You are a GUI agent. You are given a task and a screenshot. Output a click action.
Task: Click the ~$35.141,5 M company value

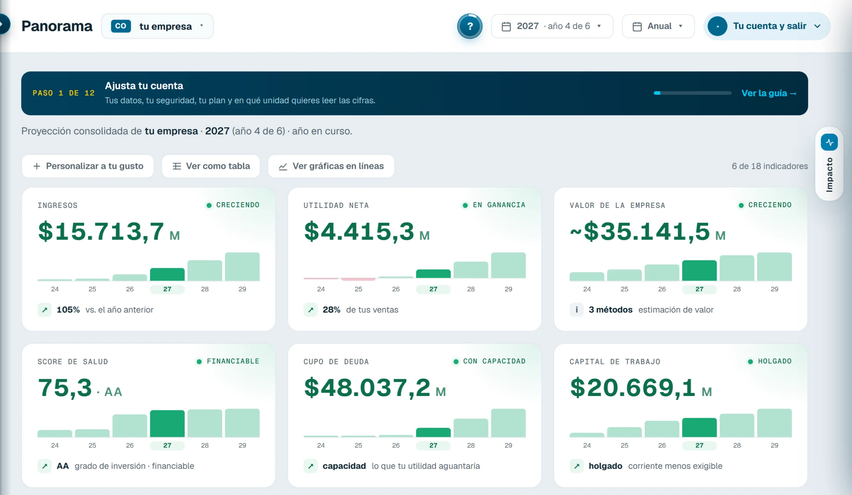pos(648,232)
